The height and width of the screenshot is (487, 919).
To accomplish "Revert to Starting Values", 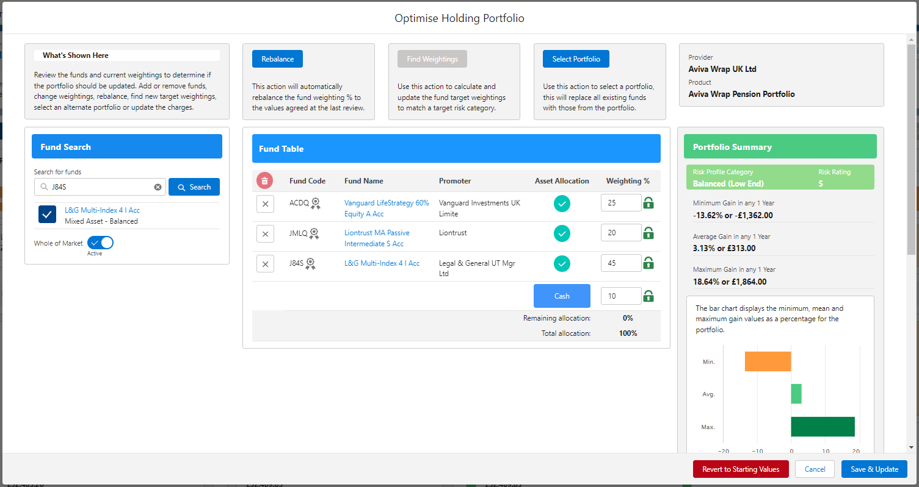I will coord(741,469).
